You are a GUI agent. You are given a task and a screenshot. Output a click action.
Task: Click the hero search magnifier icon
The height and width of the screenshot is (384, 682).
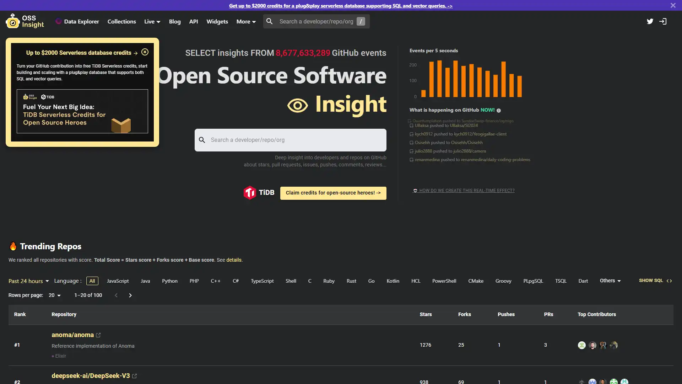[x=202, y=140]
